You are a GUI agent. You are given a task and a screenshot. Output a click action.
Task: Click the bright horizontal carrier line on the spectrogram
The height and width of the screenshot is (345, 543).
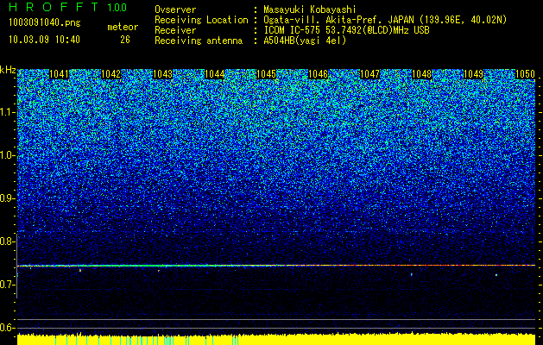pos(276,266)
